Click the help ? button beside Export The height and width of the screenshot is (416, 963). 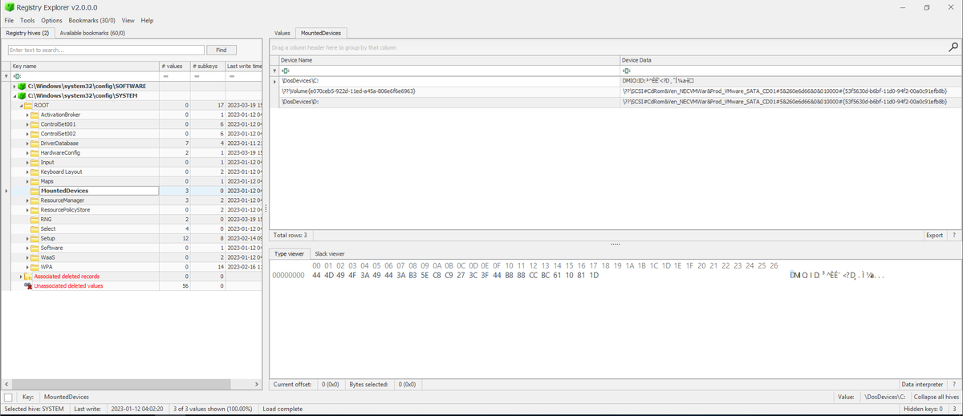pos(954,236)
